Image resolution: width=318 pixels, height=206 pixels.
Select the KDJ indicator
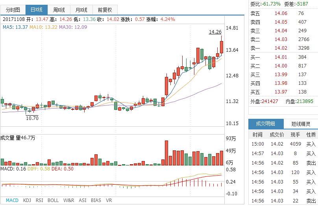[x=27, y=200]
